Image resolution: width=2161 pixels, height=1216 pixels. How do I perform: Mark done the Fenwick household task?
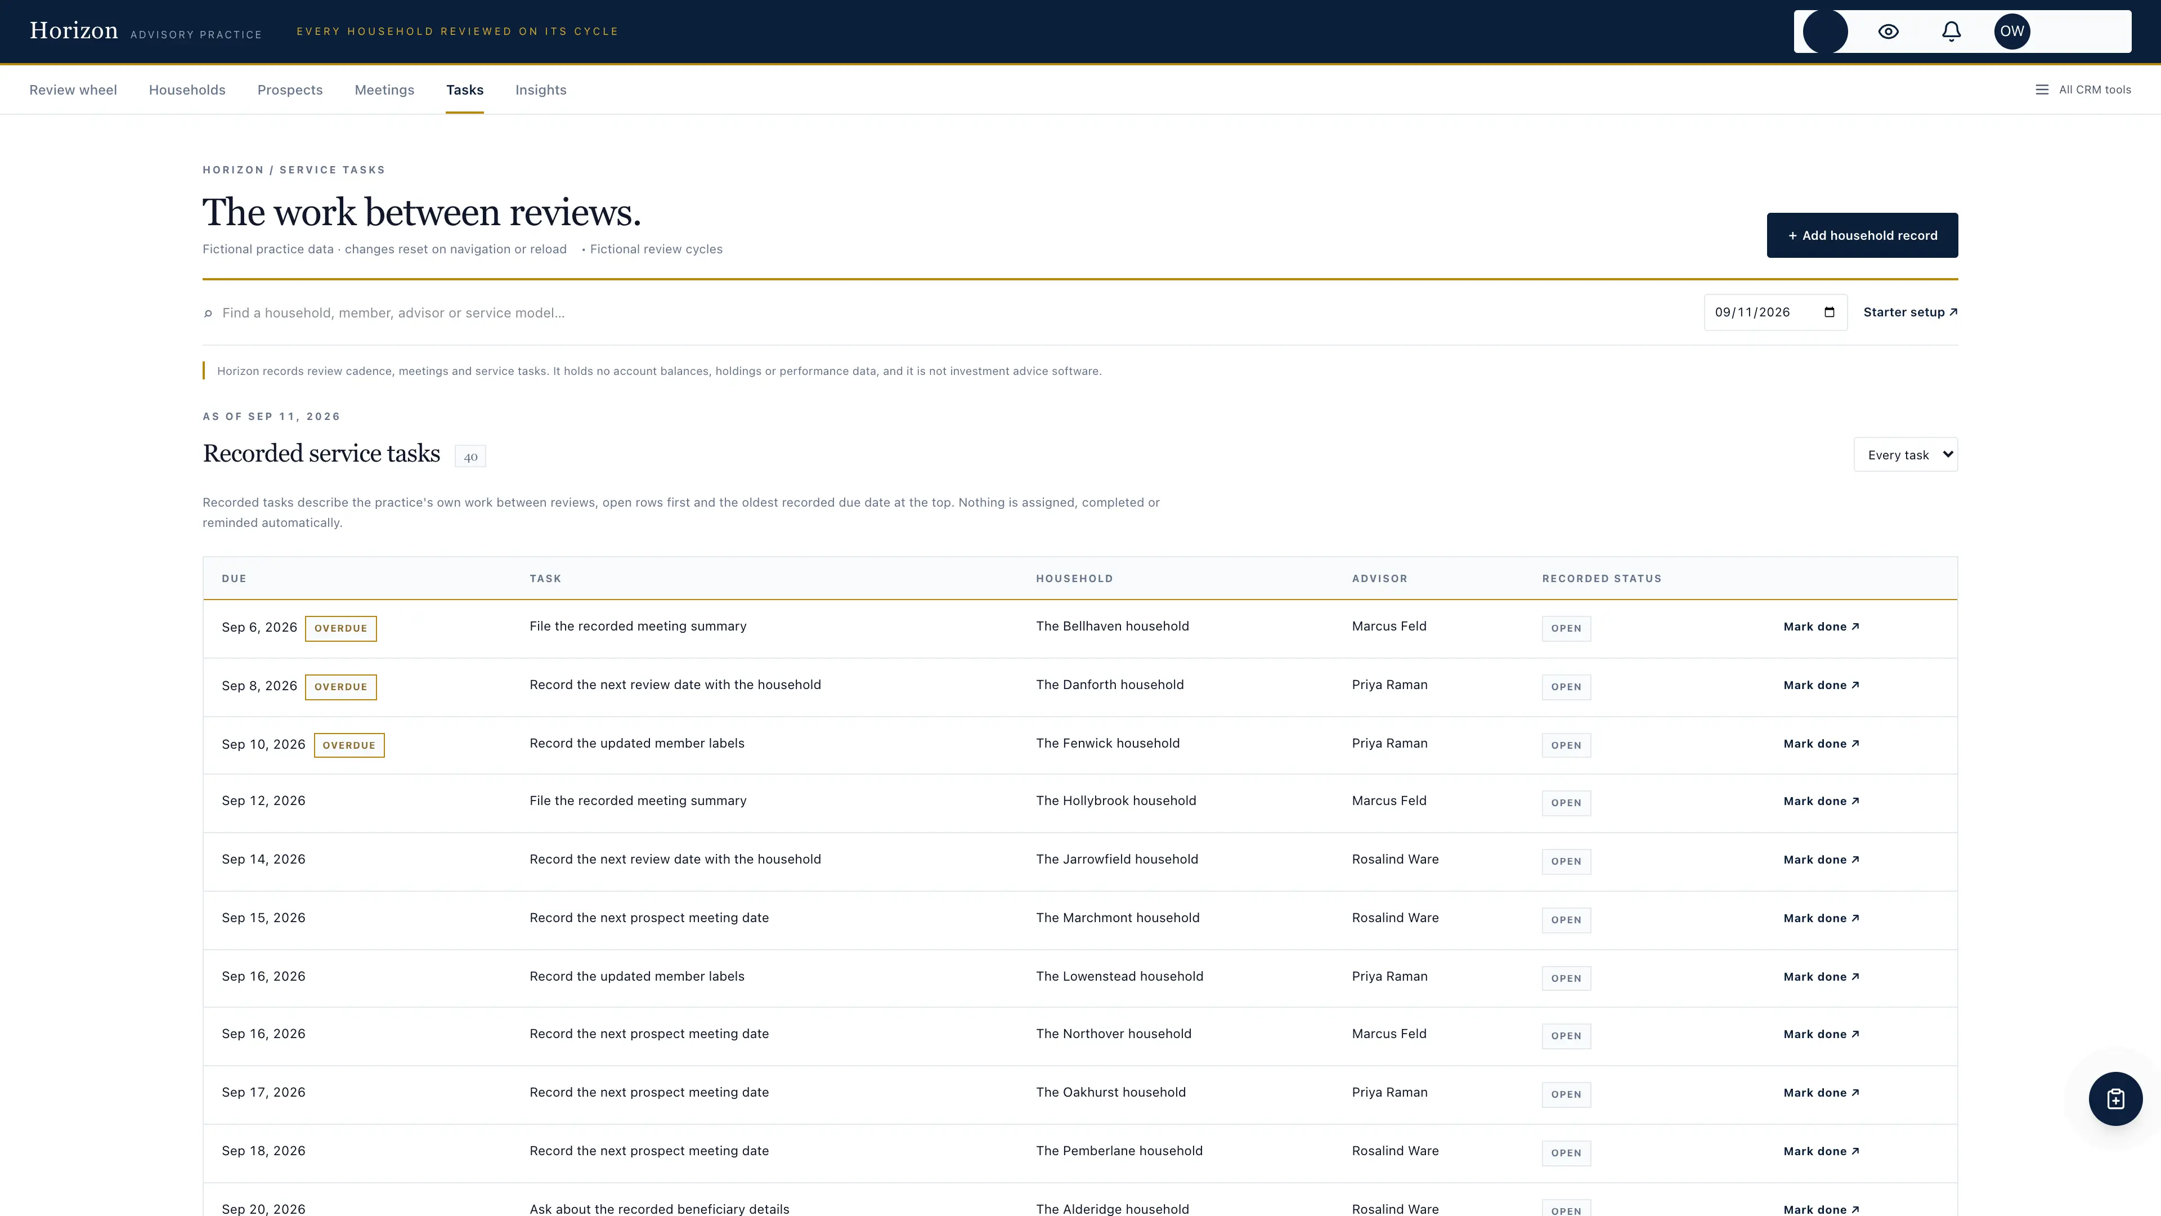point(1821,744)
